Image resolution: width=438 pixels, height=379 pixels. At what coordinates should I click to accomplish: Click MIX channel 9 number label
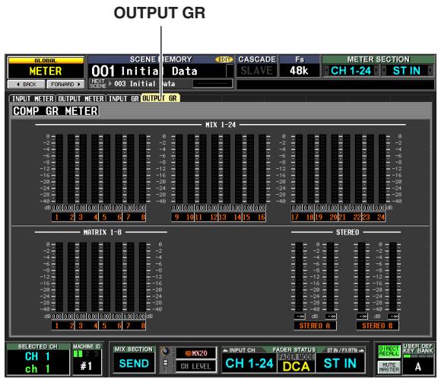(176, 217)
